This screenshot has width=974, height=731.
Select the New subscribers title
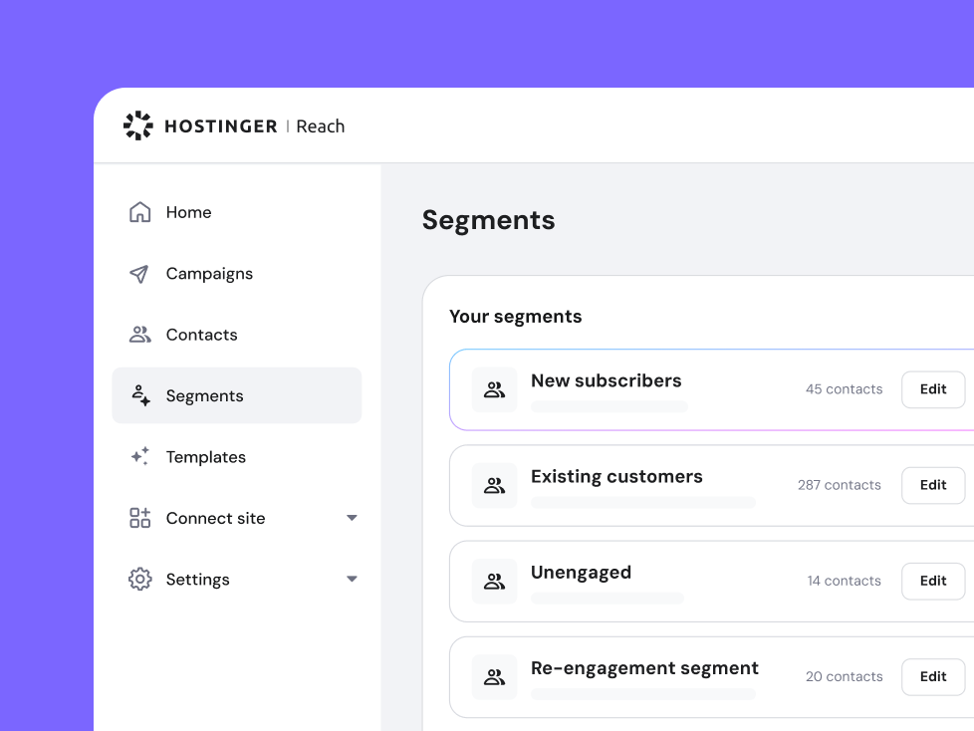click(607, 380)
